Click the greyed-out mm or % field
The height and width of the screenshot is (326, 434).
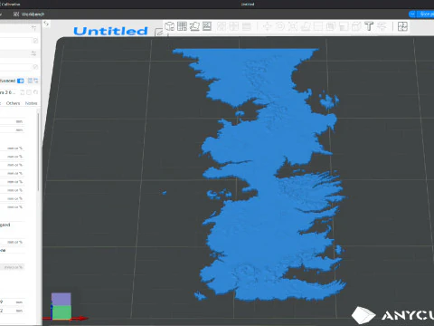pos(13,267)
